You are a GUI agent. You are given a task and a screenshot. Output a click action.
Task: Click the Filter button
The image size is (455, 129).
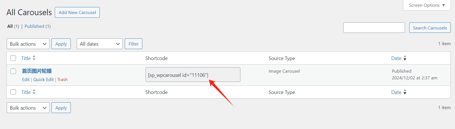click(133, 44)
